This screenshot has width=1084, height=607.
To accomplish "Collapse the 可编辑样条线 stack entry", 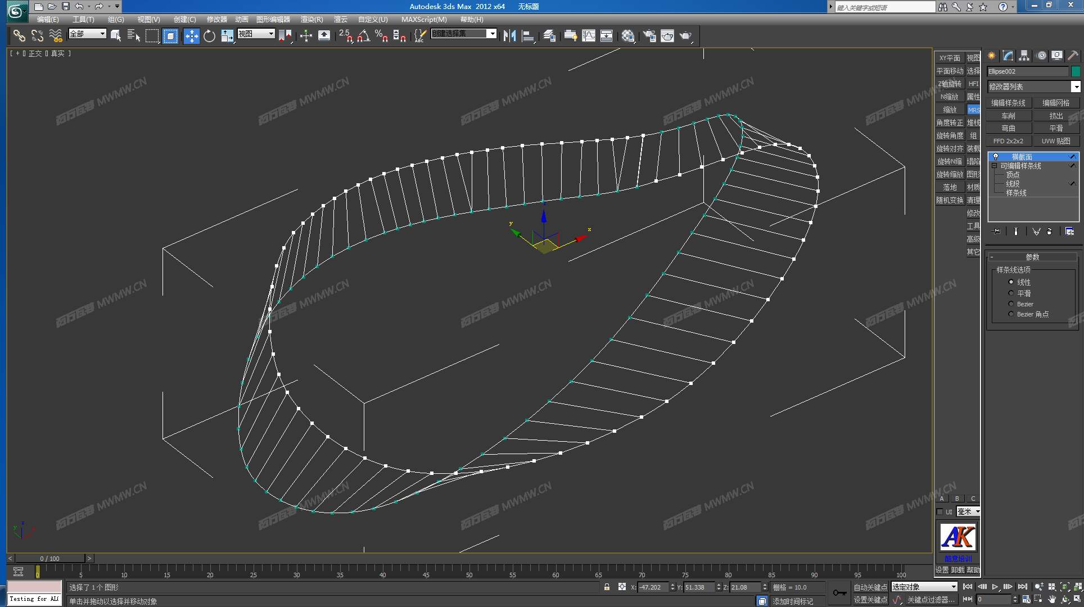I will click(994, 166).
